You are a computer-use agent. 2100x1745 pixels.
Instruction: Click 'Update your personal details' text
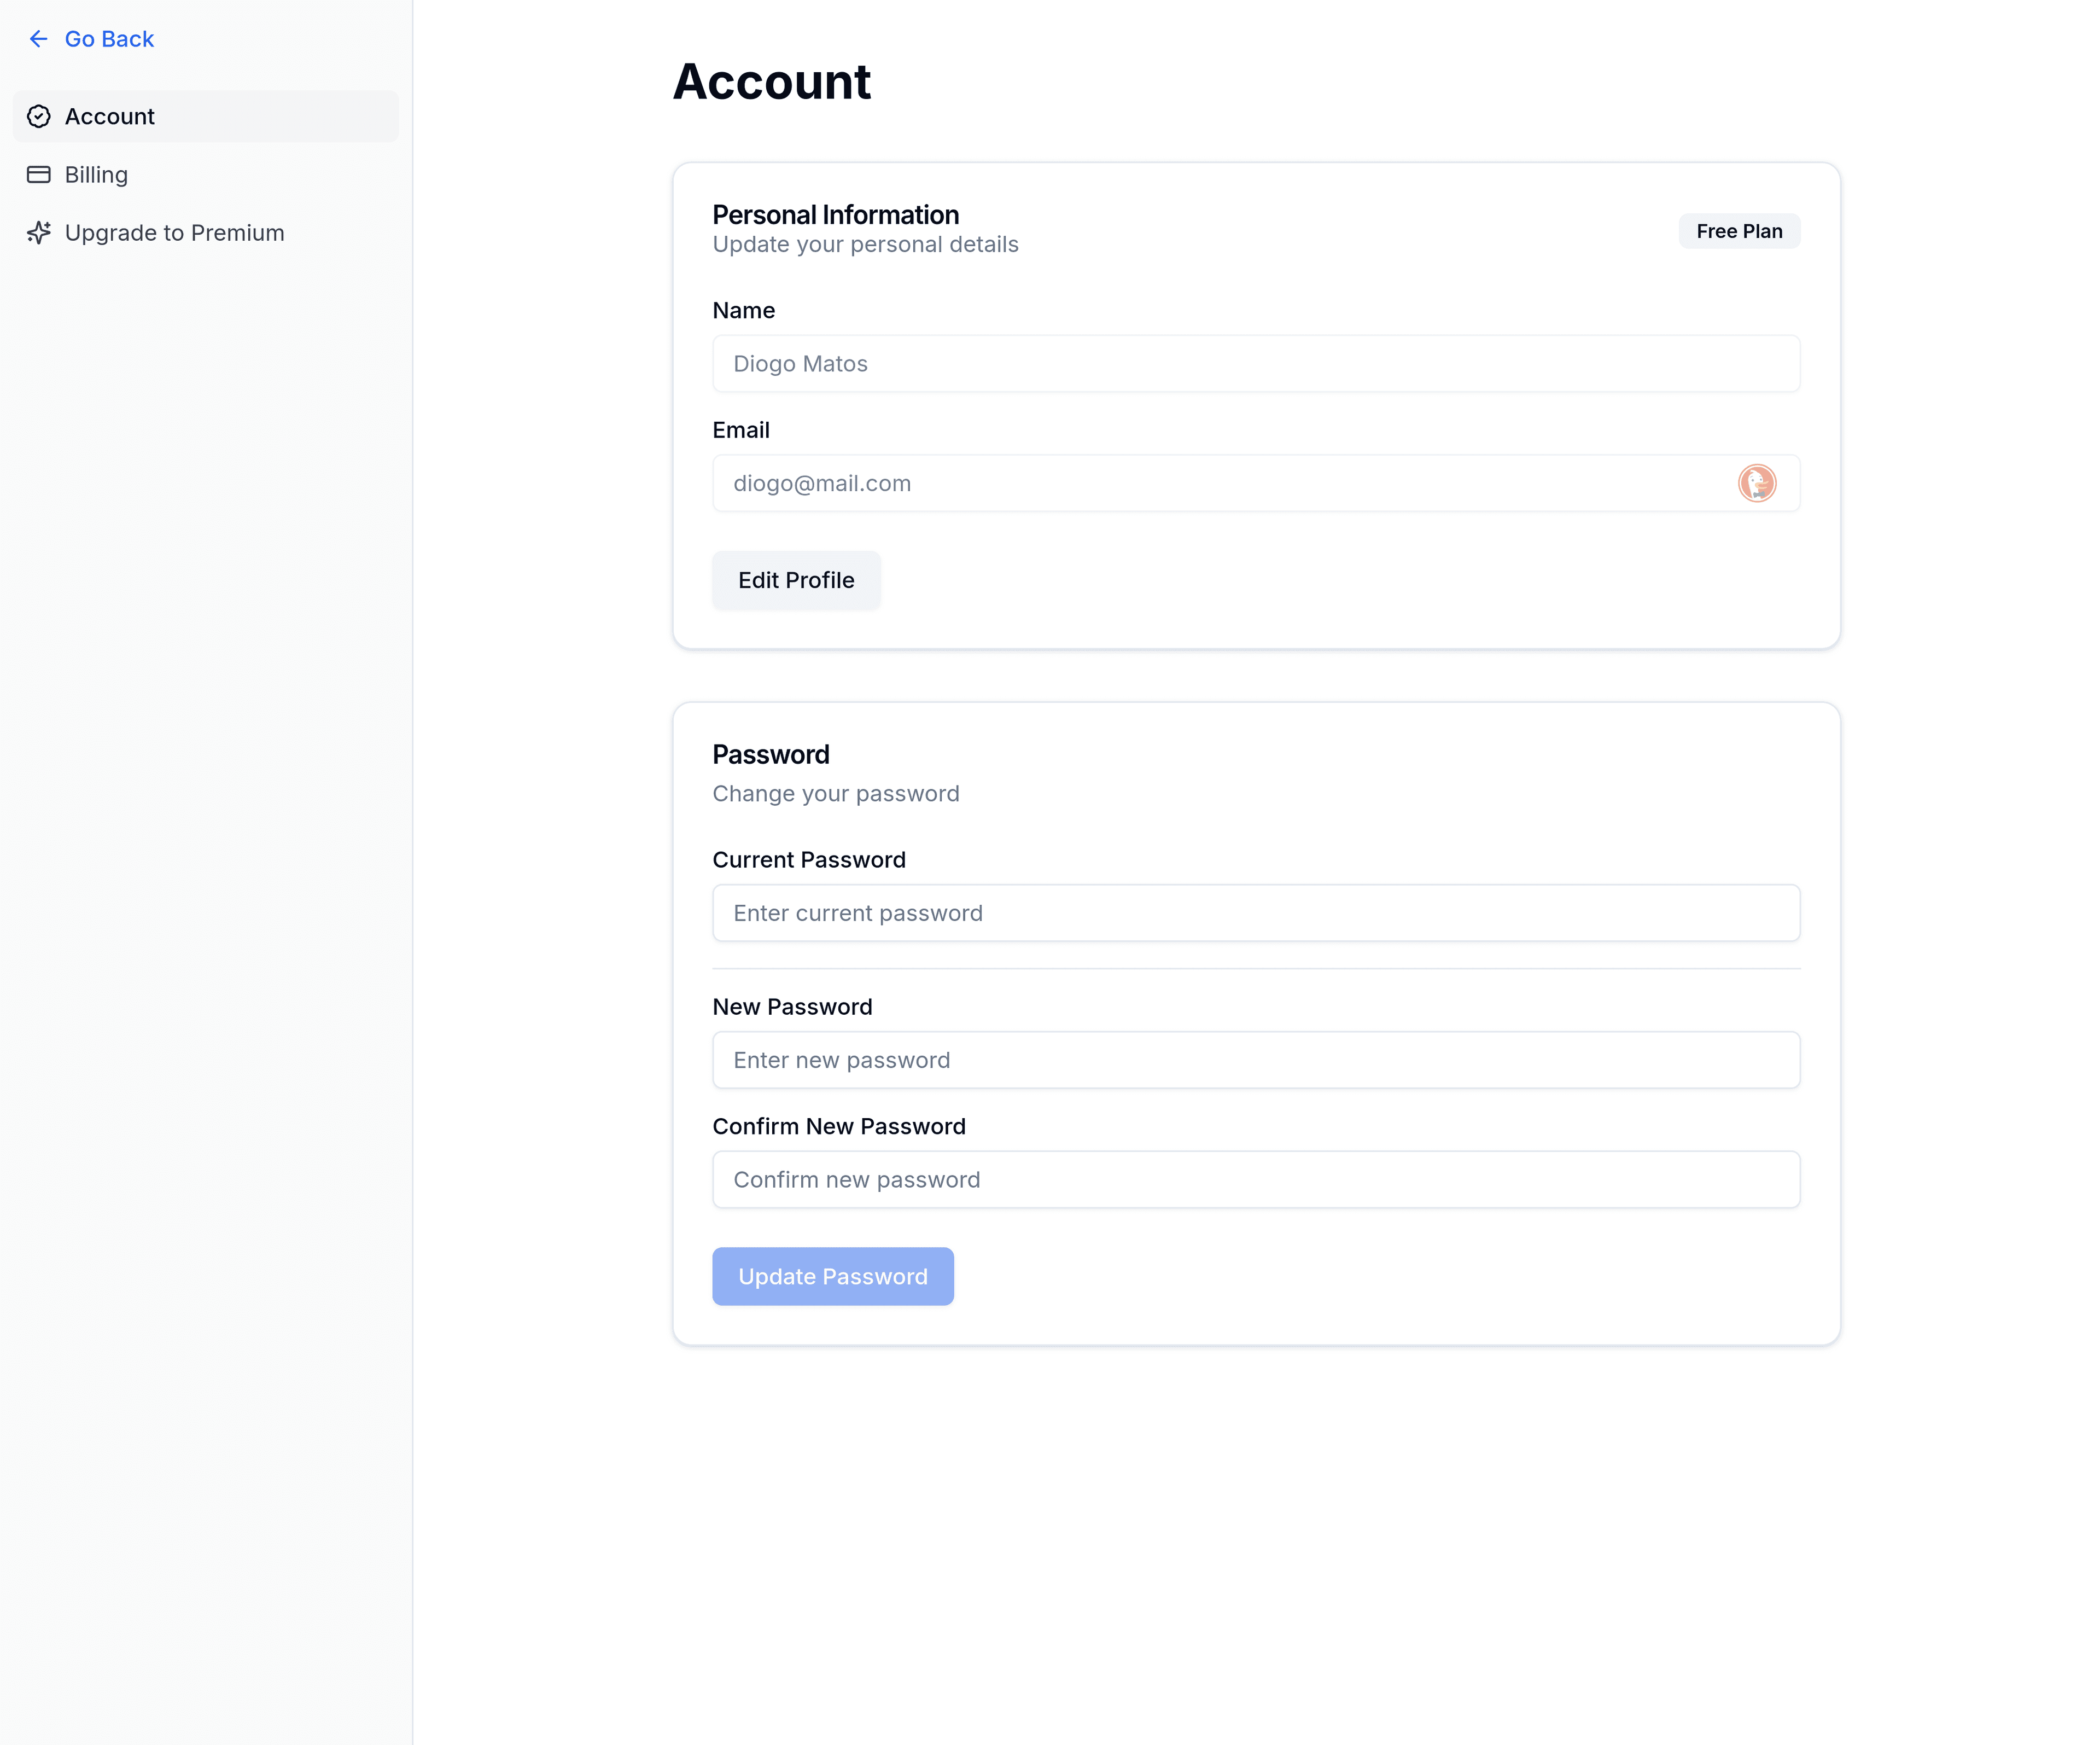865,245
